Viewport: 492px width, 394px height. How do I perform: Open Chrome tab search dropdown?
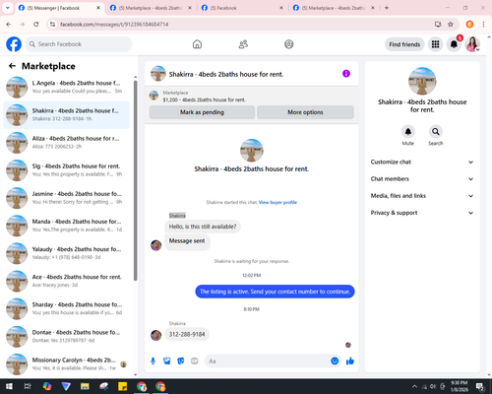coord(7,8)
